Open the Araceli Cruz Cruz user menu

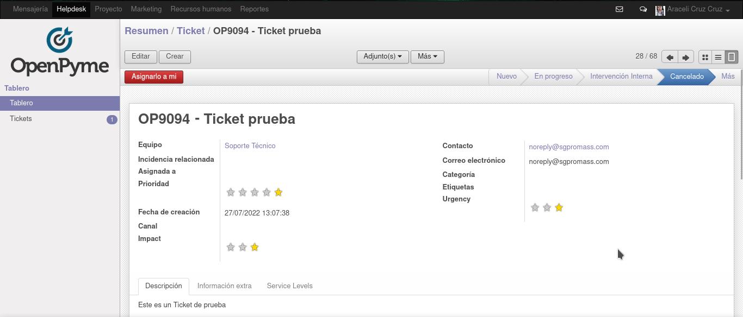(693, 9)
